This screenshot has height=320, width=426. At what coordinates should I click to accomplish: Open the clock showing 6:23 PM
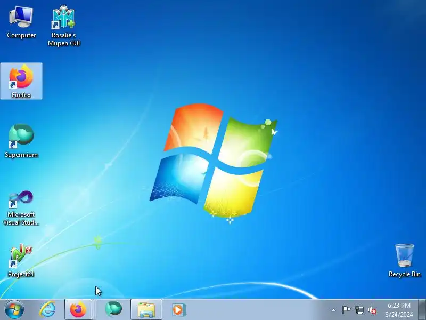(399, 310)
